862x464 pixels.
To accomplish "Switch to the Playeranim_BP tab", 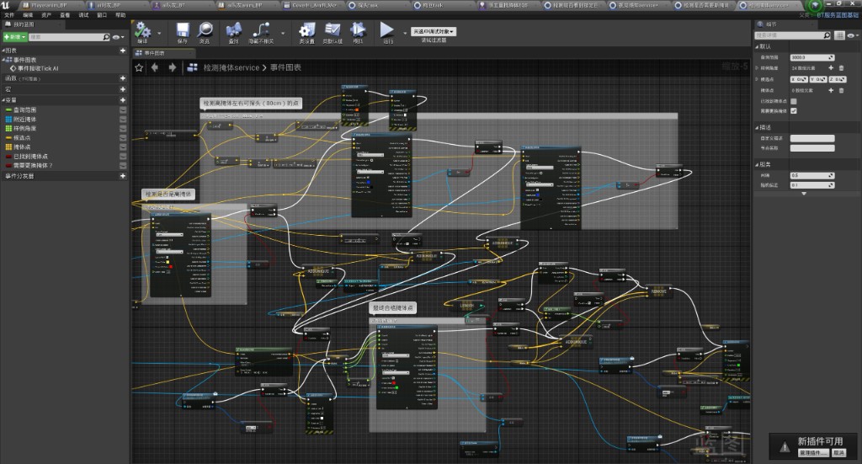I will coord(50,5).
